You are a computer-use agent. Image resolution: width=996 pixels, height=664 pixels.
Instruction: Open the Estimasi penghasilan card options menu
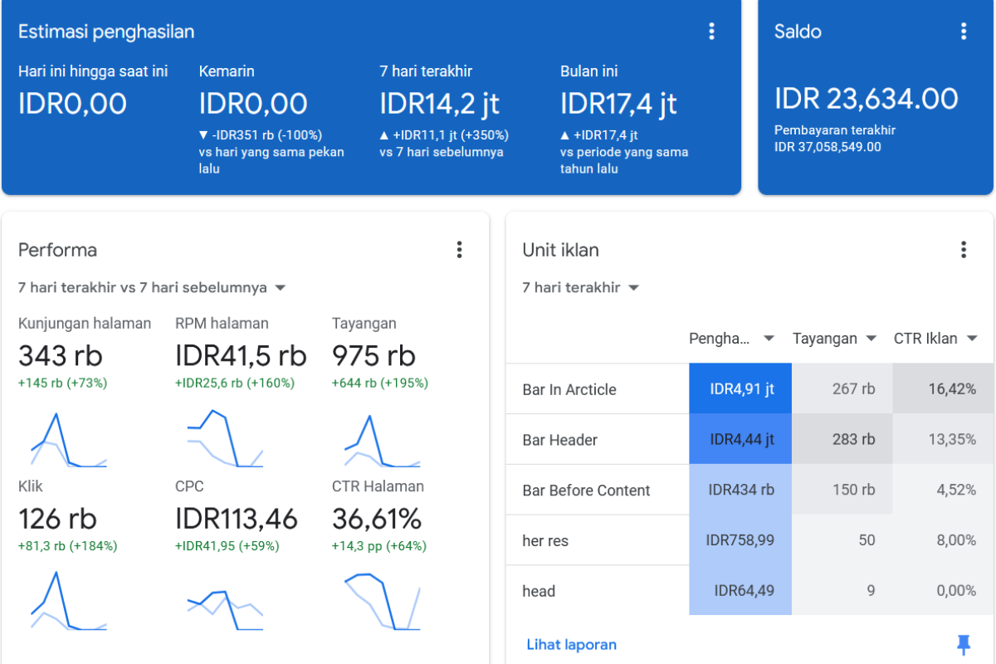[x=711, y=32]
